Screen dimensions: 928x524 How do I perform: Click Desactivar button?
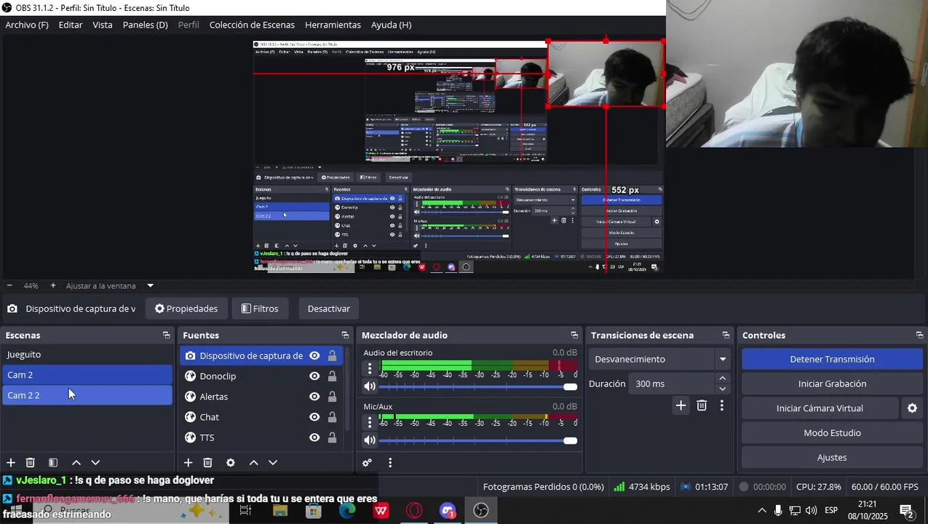point(328,309)
